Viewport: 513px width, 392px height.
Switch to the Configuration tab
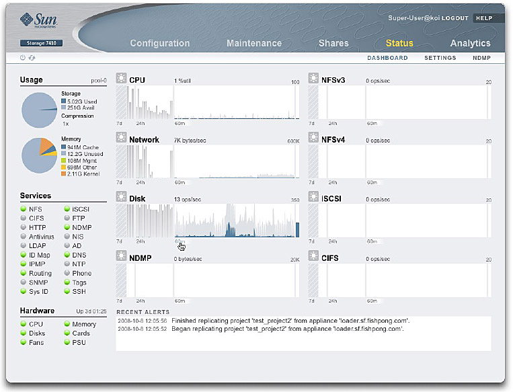(x=160, y=43)
